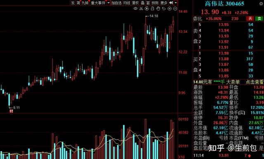Click the red 买 buy button

click(250, 18)
